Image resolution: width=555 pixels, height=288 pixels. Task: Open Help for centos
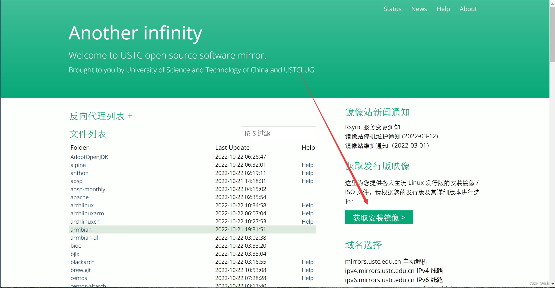[x=308, y=278]
